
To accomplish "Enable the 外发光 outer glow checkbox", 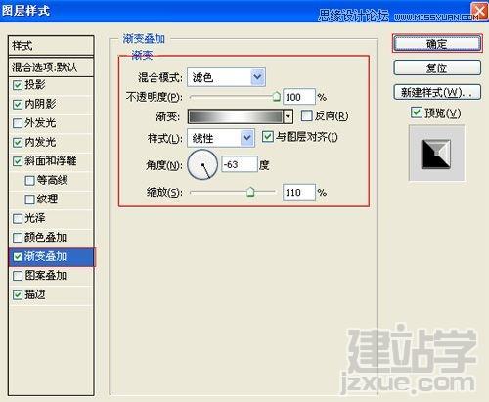I will [18, 123].
